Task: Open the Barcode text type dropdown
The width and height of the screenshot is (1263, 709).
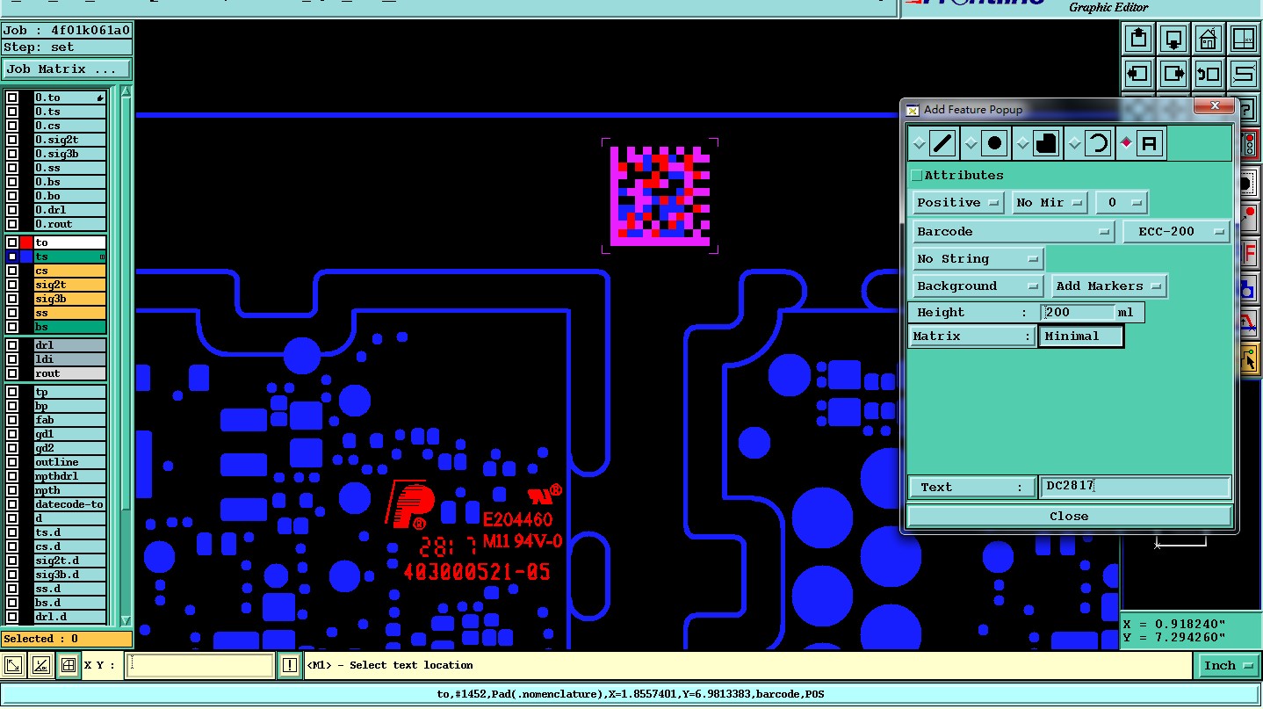Action: 1014,232
